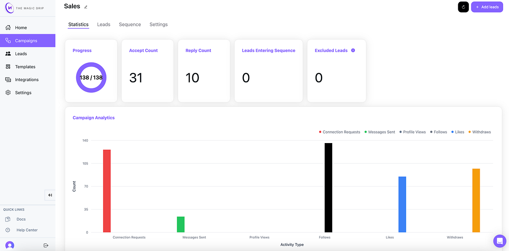Open the user profile avatar
This screenshot has width=509, height=251.
click(x=9, y=245)
